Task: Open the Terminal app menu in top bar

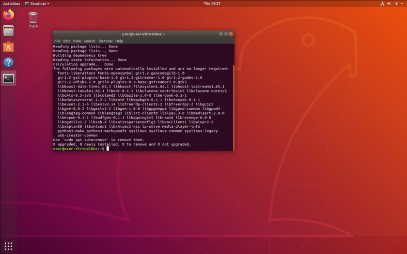Action: [37, 4]
